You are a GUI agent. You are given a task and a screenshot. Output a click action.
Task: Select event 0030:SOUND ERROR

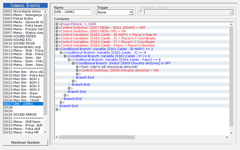23,115
